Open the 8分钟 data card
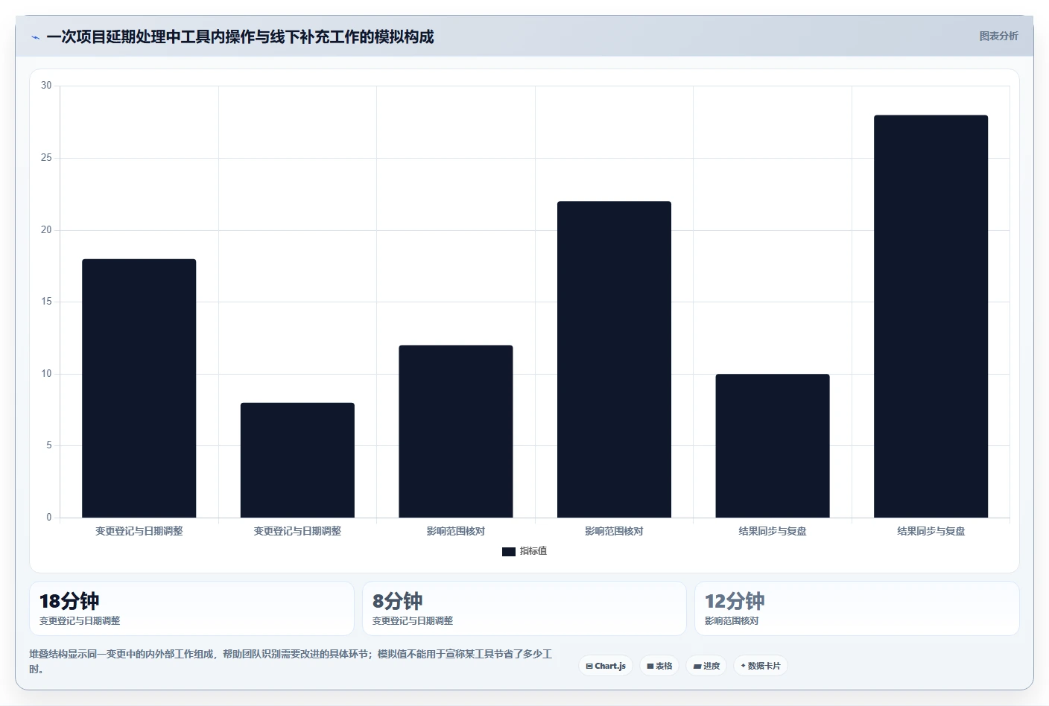1049x706 pixels. coord(524,608)
